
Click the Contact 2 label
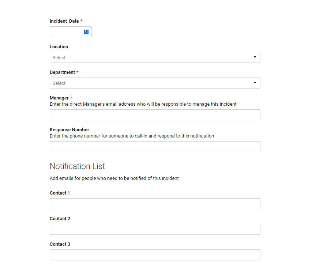60,219
